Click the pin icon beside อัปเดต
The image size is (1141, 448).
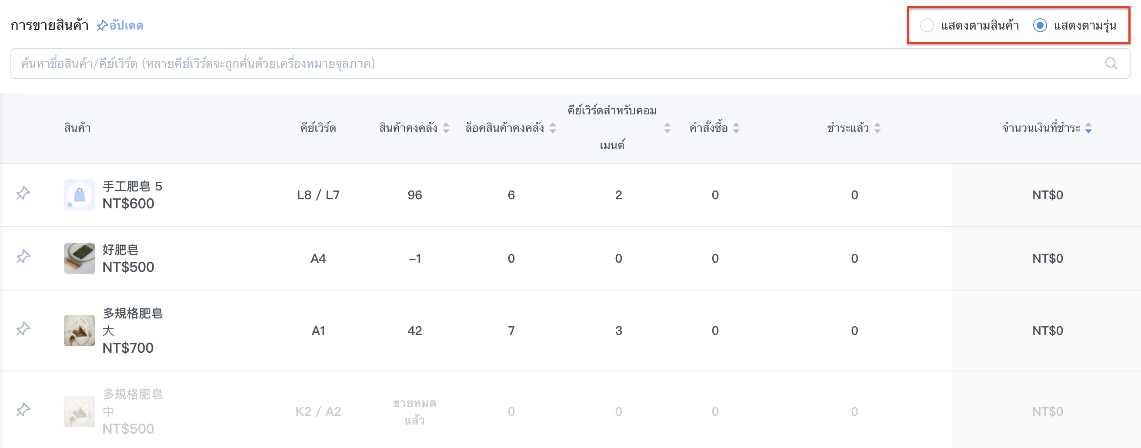point(102,25)
